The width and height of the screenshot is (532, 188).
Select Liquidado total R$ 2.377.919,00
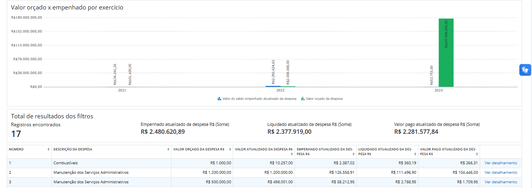point(289,132)
